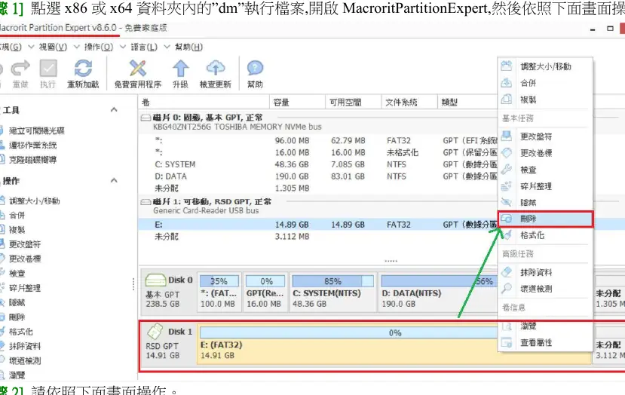Open the 視圖(V) menu
Screen dimensions: 625x395
[53, 47]
